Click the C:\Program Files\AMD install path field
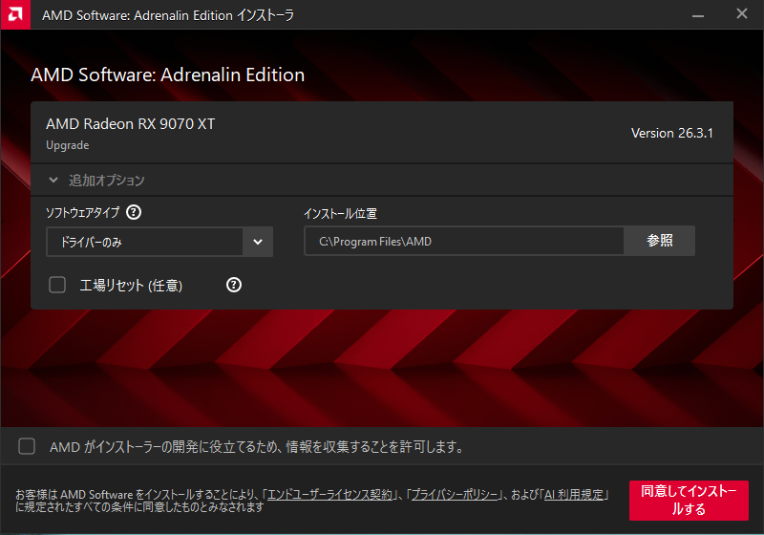Image resolution: width=764 pixels, height=535 pixels. 464,242
